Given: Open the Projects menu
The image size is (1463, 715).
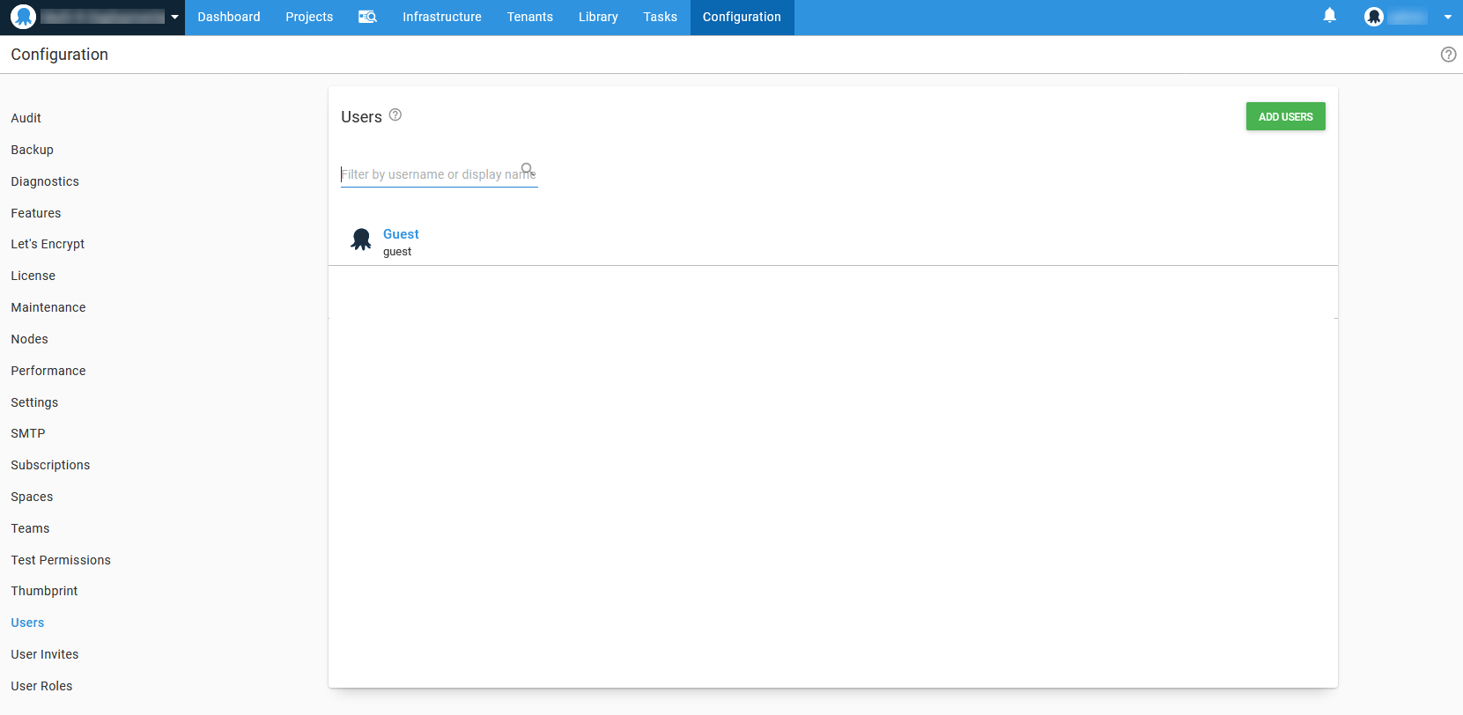Looking at the screenshot, I should click(309, 17).
